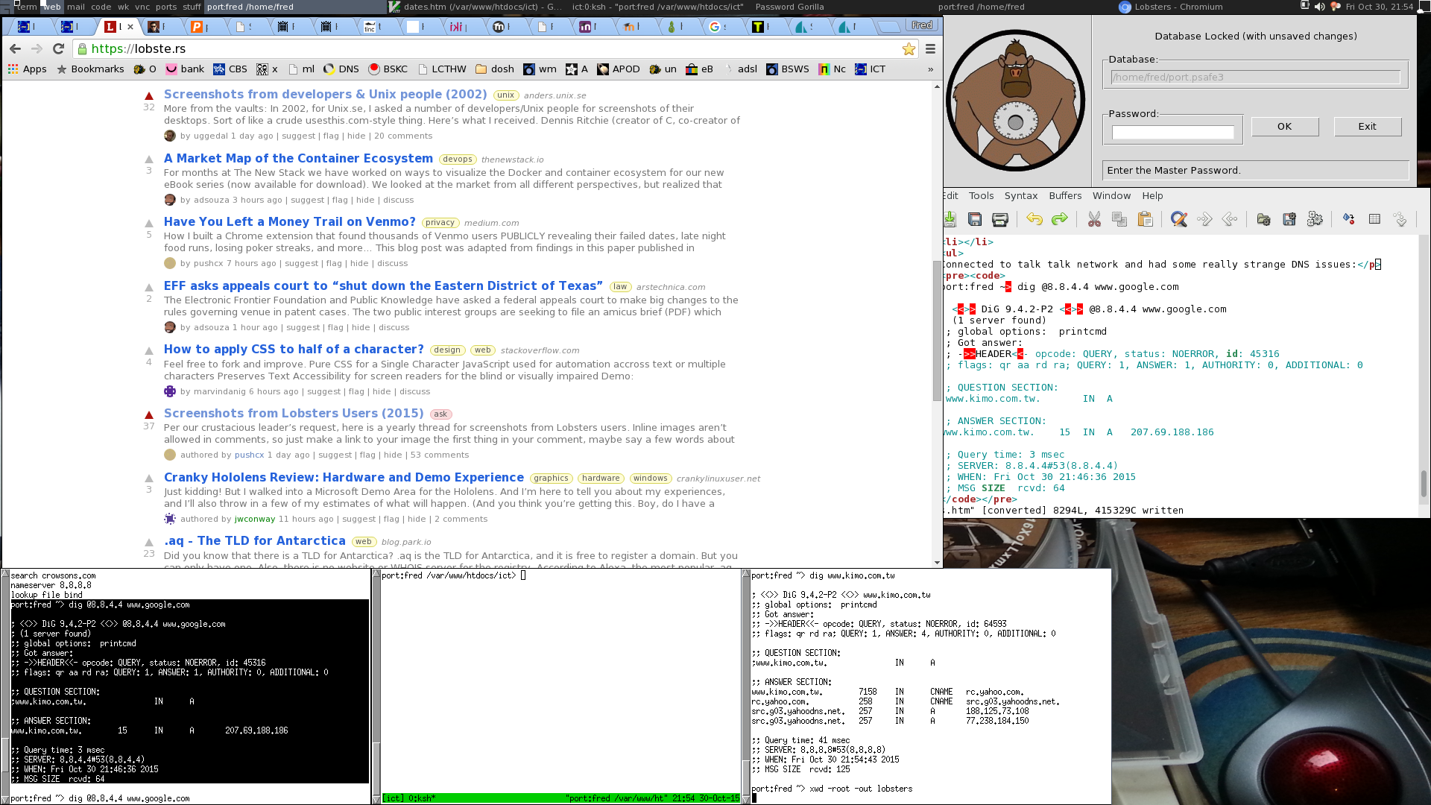Viewport: 1431px width, 805px height.
Task: Open the Cranky Hololens Review story link
Action: 344,477
